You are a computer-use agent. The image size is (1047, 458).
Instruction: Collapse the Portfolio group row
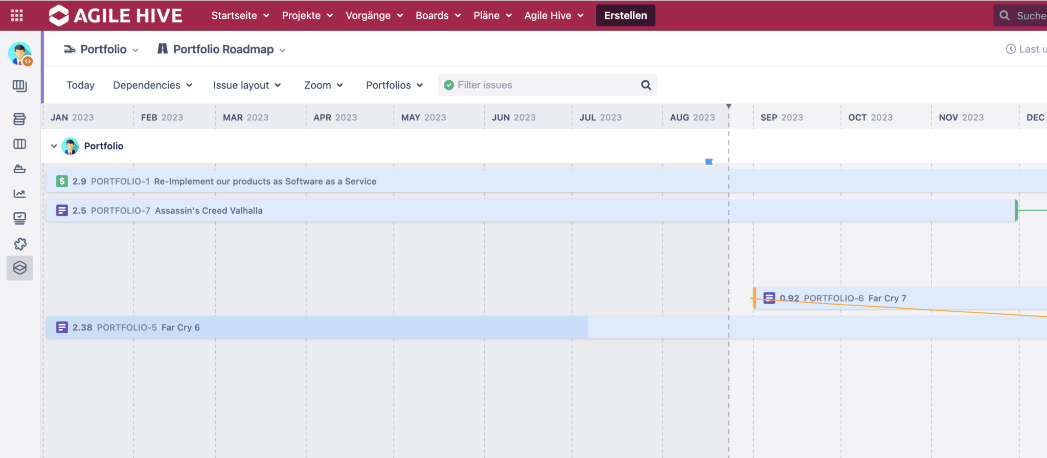pos(54,146)
